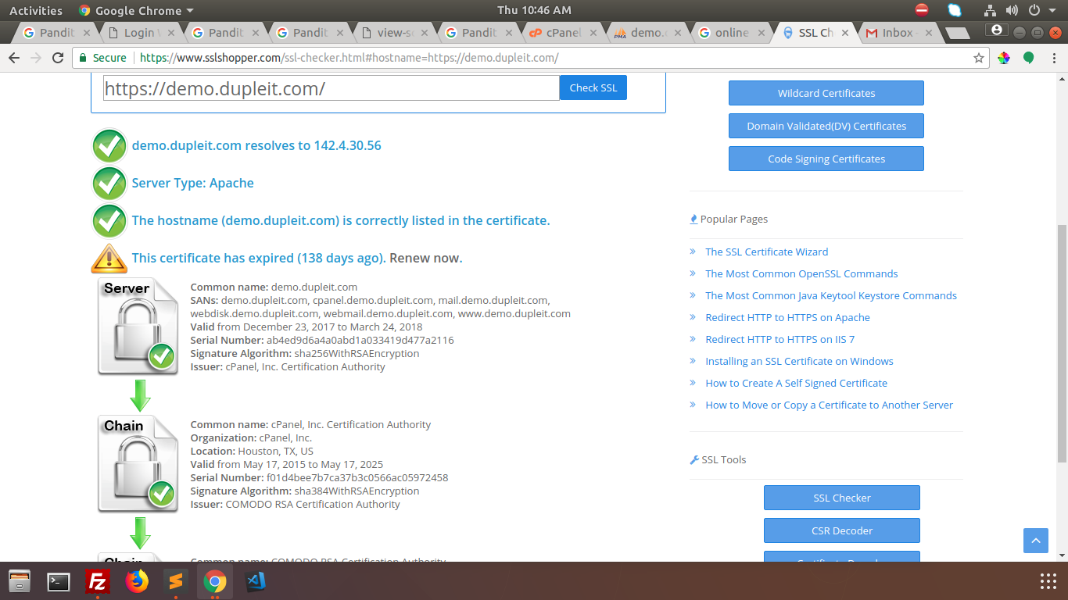Viewport: 1068px width, 600px height.
Task: Open Firefox from the dock
Action: click(137, 581)
